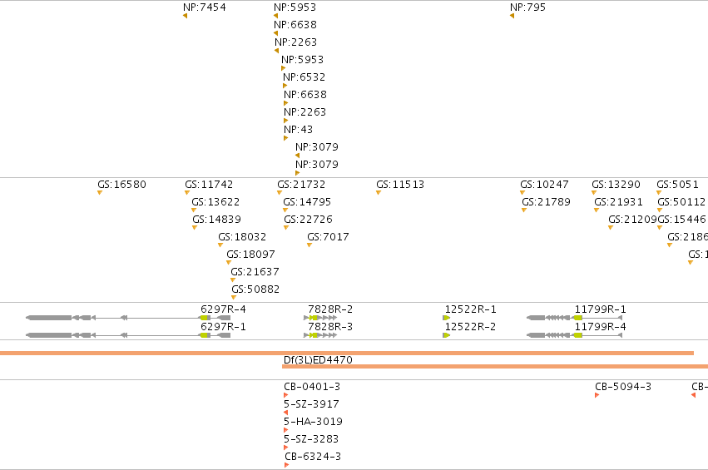Select the 7828R-3 transcript model
The width and height of the screenshot is (708, 470).
click(x=320, y=335)
